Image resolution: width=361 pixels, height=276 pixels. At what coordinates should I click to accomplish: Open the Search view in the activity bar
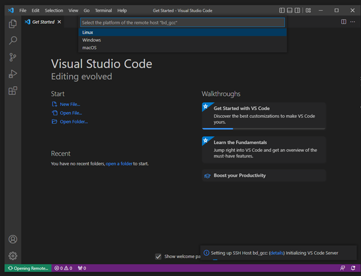coord(13,40)
